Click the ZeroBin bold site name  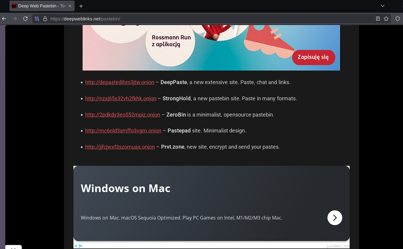click(176, 114)
